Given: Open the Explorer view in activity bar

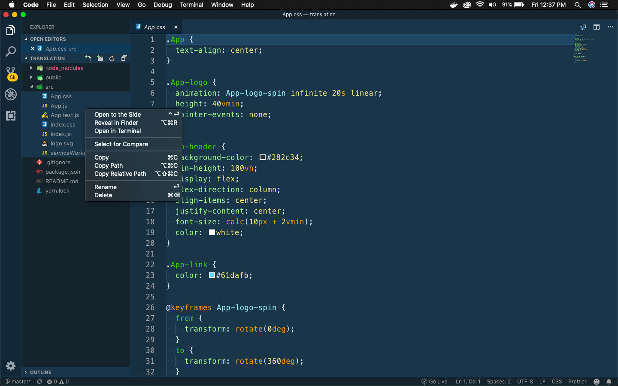Looking at the screenshot, I should [11, 30].
